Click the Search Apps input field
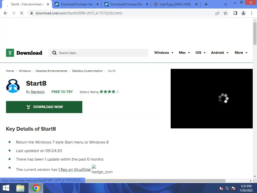This screenshot has width=257, height=193. [98, 53]
